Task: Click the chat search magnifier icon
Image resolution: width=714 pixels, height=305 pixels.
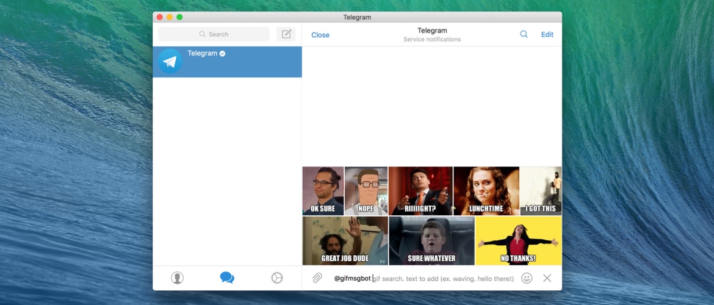Action: point(524,34)
